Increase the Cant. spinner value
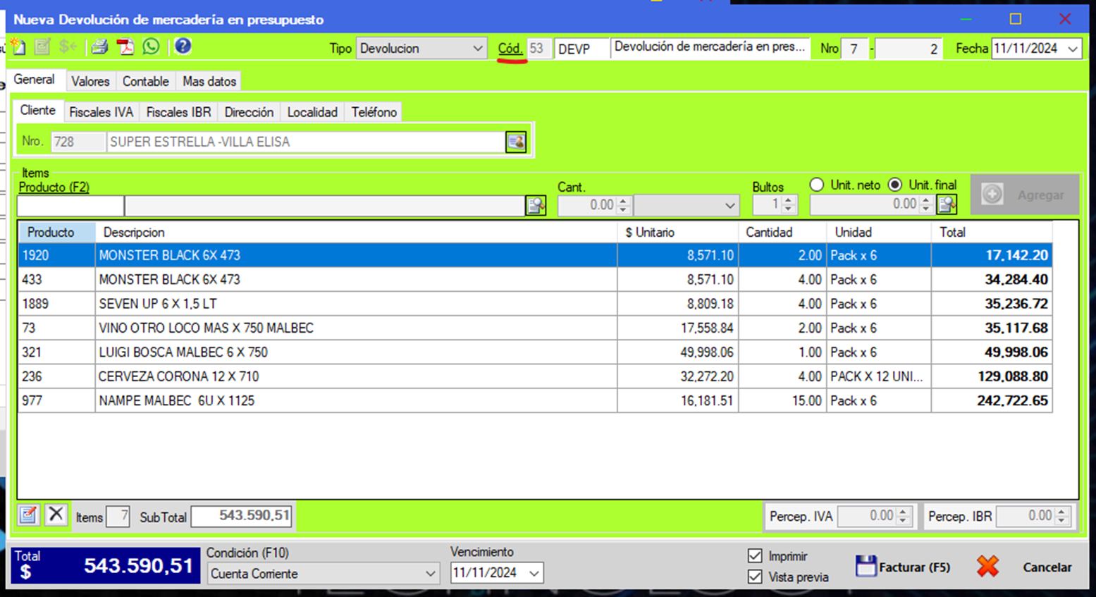Image resolution: width=1096 pixels, height=597 pixels. pyautogui.click(x=622, y=201)
